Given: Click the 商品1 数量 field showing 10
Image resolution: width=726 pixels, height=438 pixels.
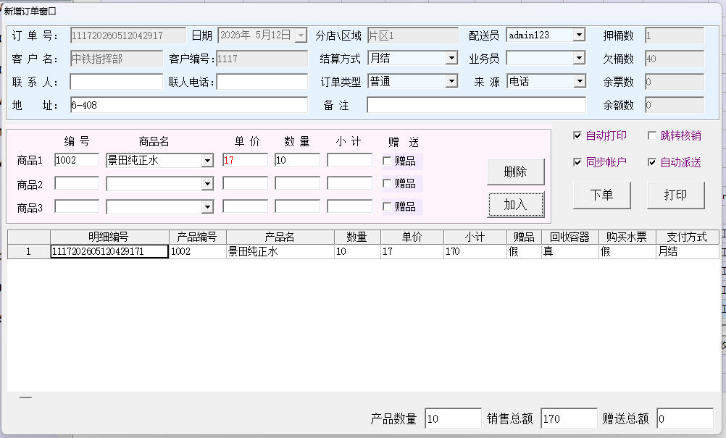Looking at the screenshot, I should point(297,160).
